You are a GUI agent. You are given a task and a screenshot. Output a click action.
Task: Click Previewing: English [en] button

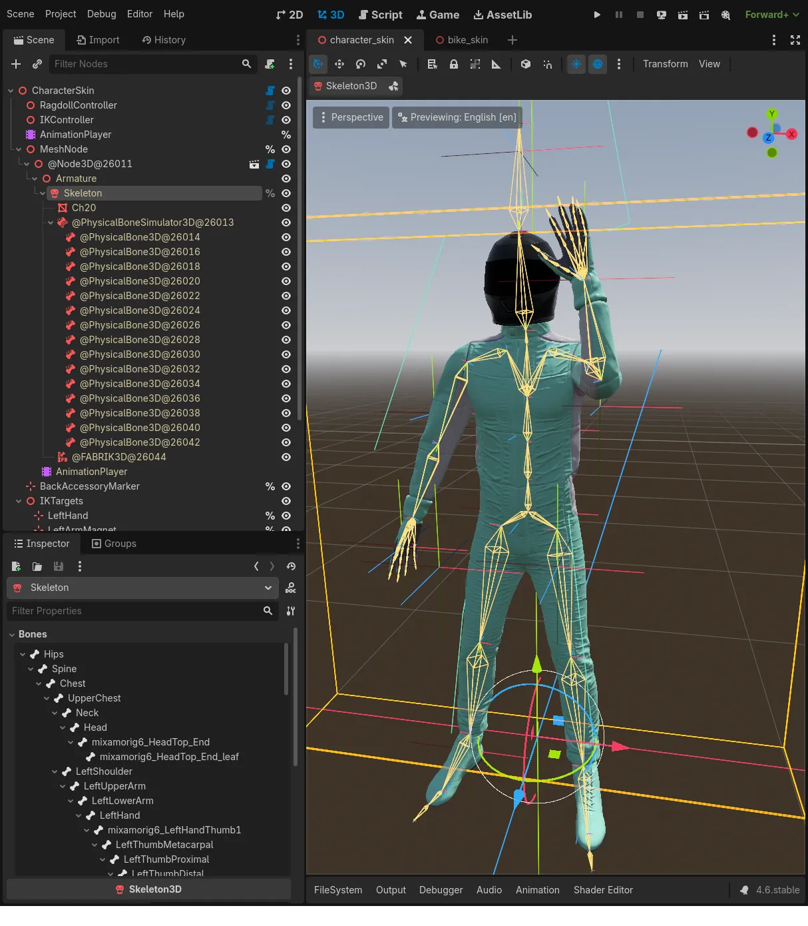[457, 117]
